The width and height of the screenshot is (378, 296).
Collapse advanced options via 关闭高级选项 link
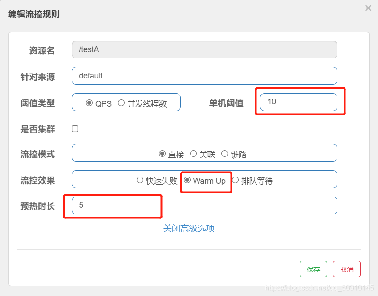(x=189, y=228)
